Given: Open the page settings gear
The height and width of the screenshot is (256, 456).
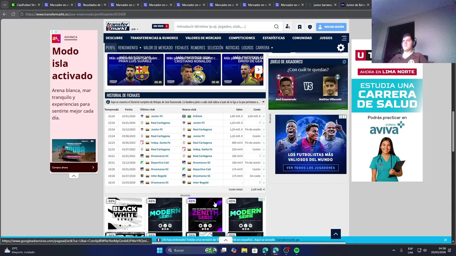Looking at the screenshot, I should (341, 48).
